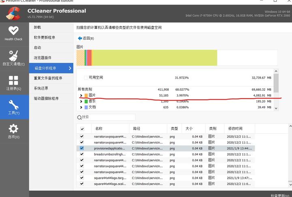Click the 搜索 search field
292x197 pixels.
click(106, 117)
